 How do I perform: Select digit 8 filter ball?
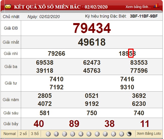click(x=114, y=134)
